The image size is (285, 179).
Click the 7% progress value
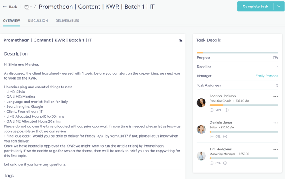pyautogui.click(x=275, y=58)
